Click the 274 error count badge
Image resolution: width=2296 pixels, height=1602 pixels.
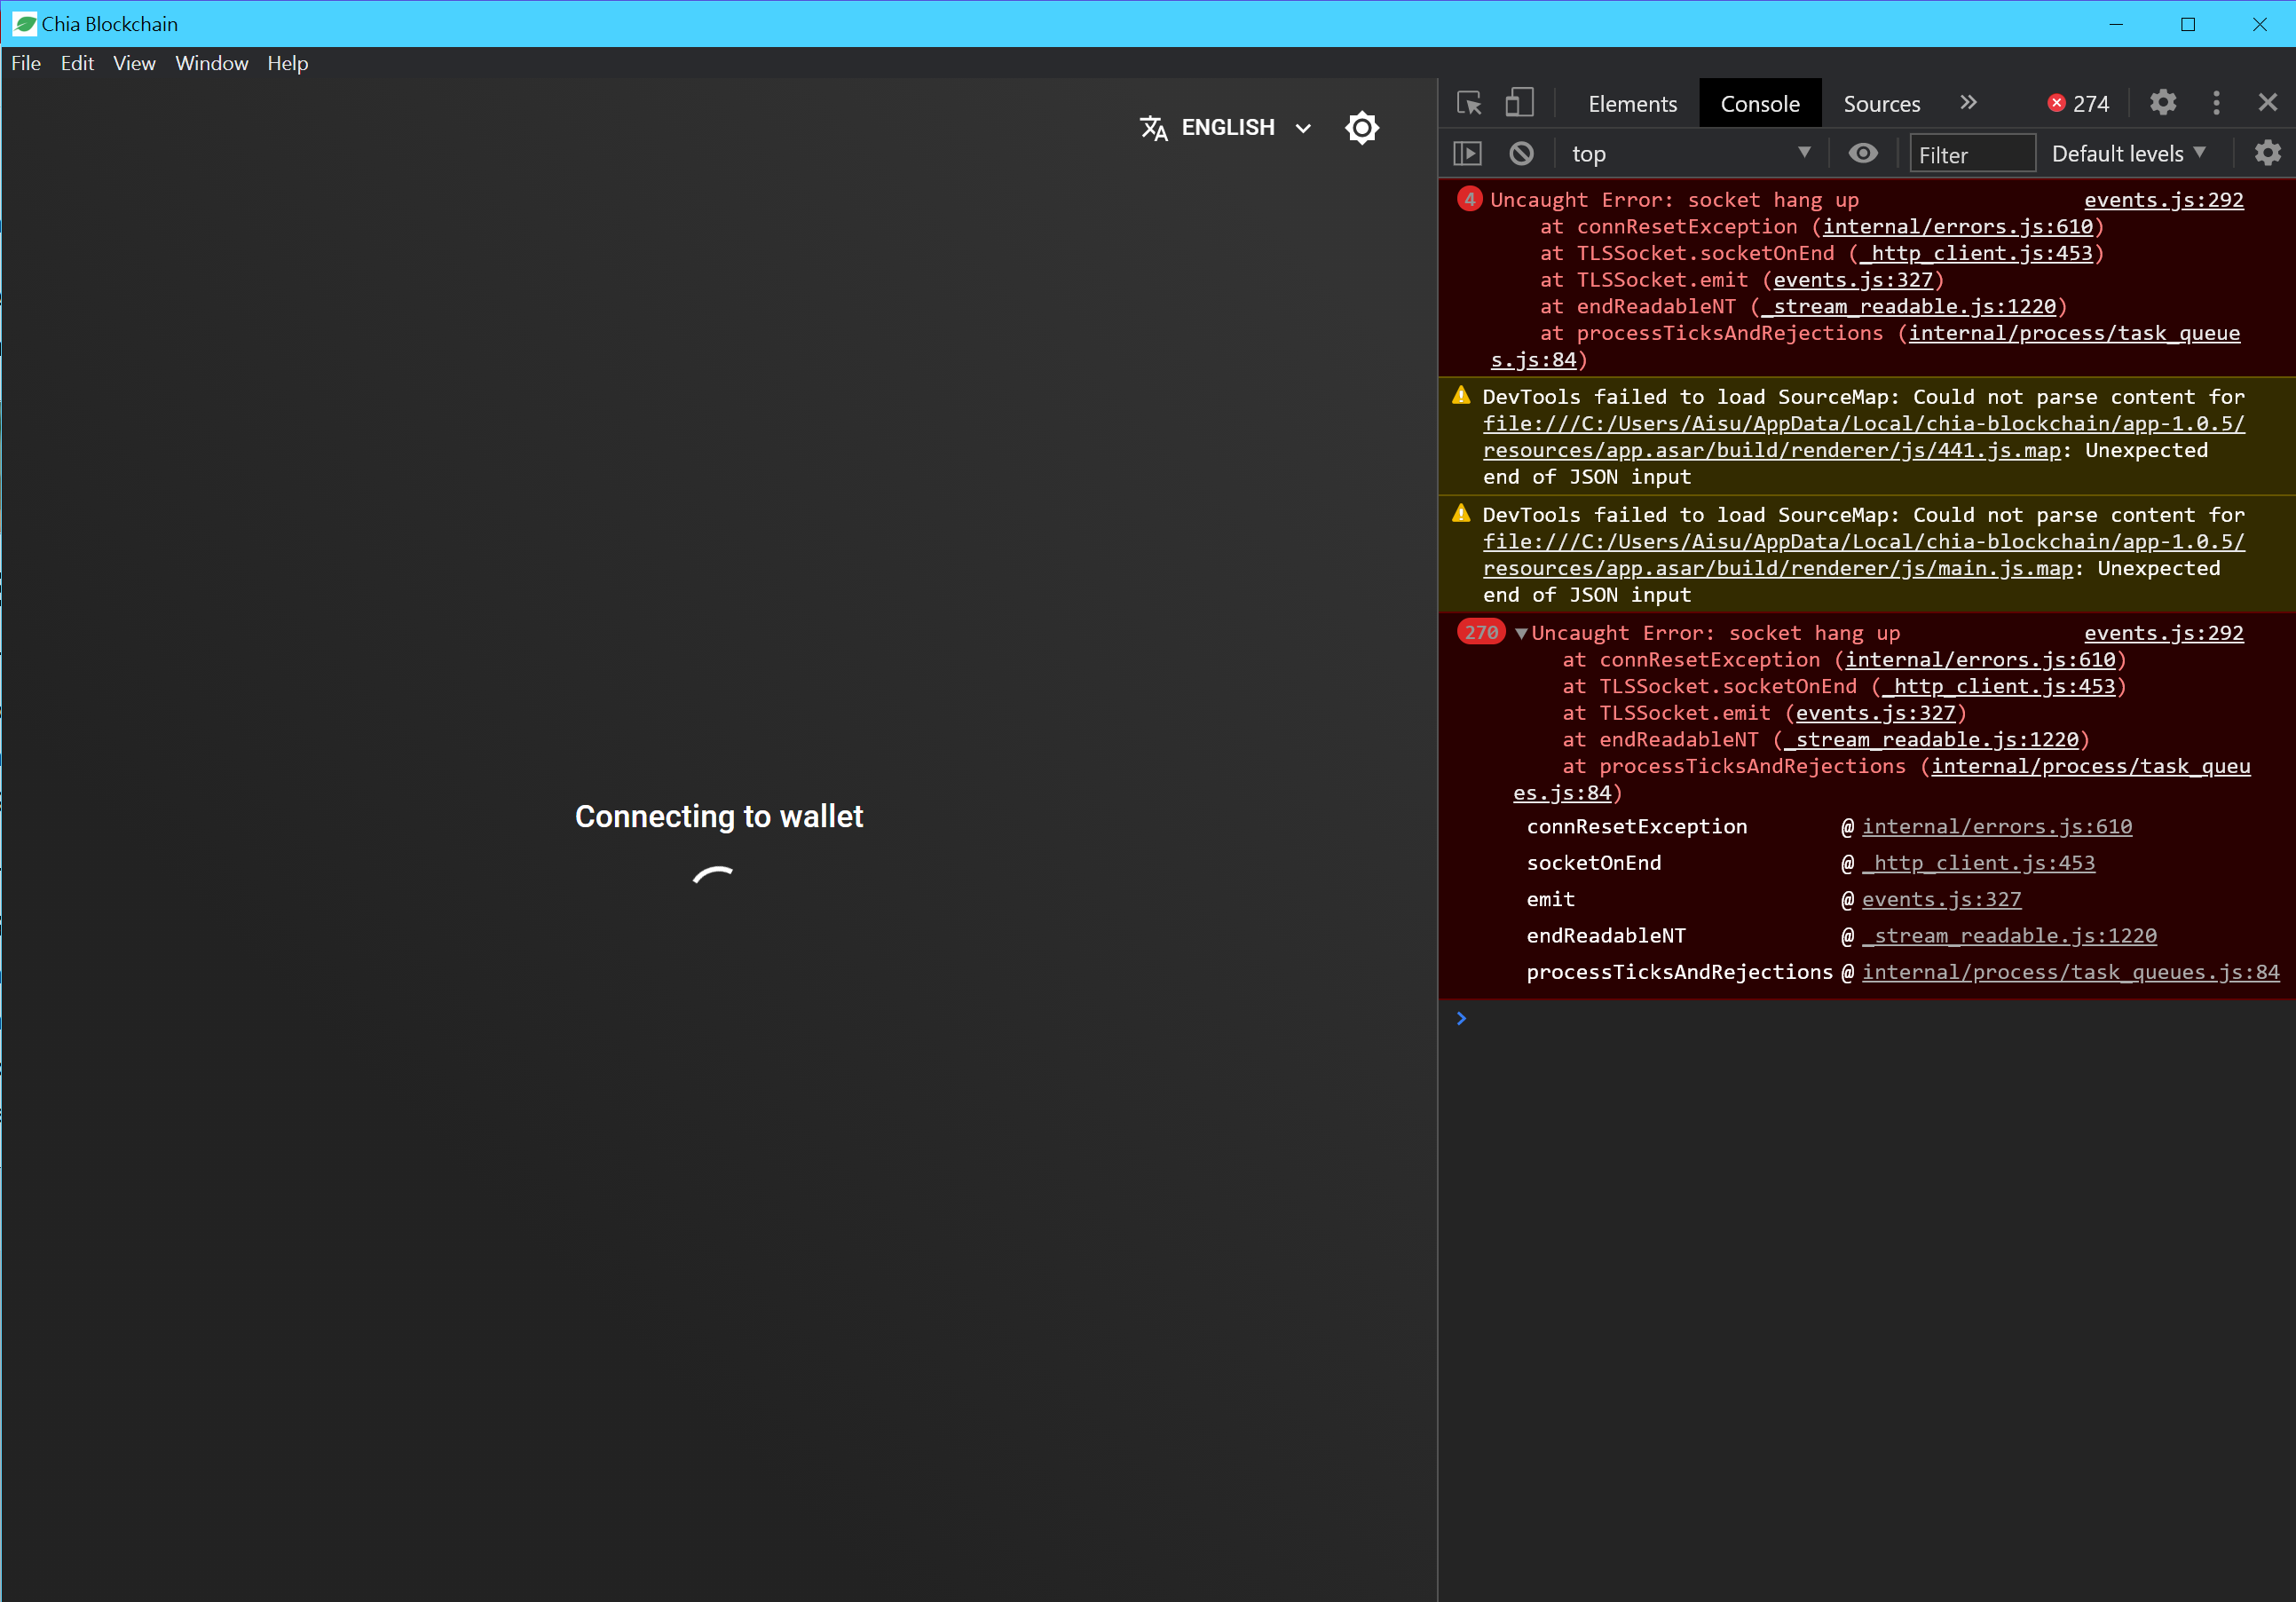[2078, 102]
